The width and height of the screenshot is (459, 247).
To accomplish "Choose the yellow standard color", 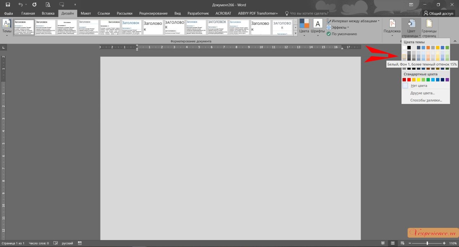I will coord(418,80).
